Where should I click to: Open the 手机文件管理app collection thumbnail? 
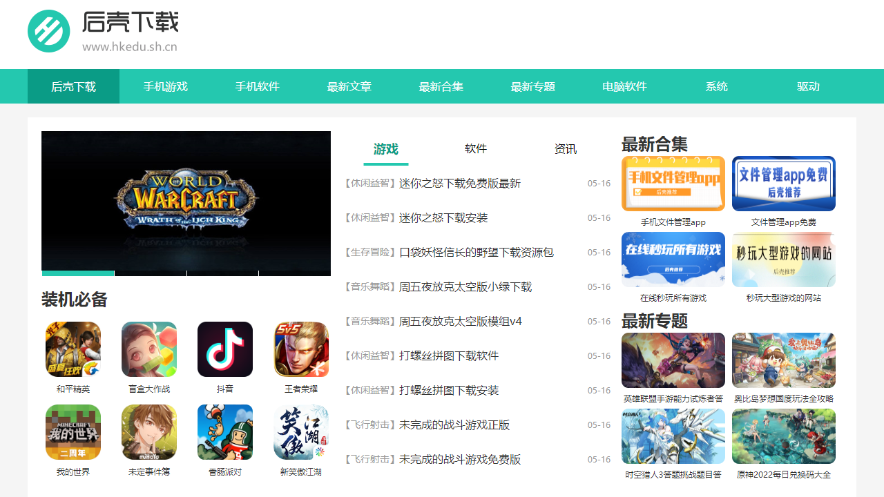coord(673,184)
